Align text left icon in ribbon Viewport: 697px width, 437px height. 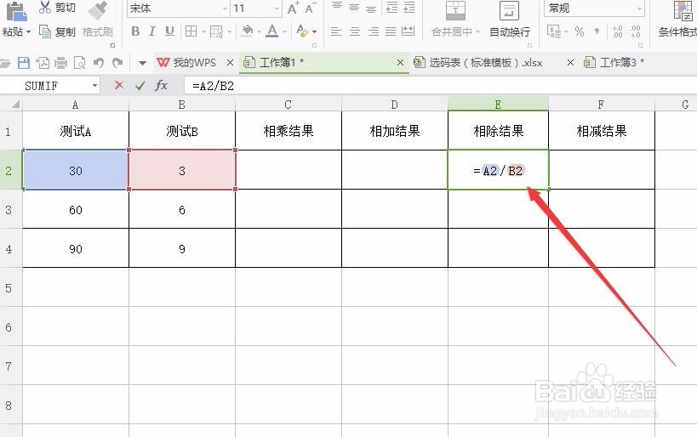pyautogui.click(x=336, y=31)
